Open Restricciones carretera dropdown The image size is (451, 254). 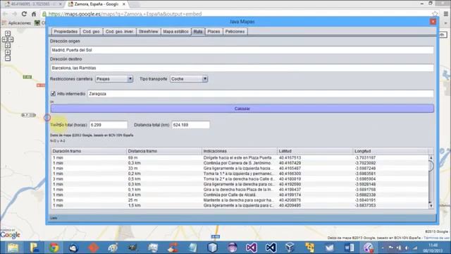114,78
